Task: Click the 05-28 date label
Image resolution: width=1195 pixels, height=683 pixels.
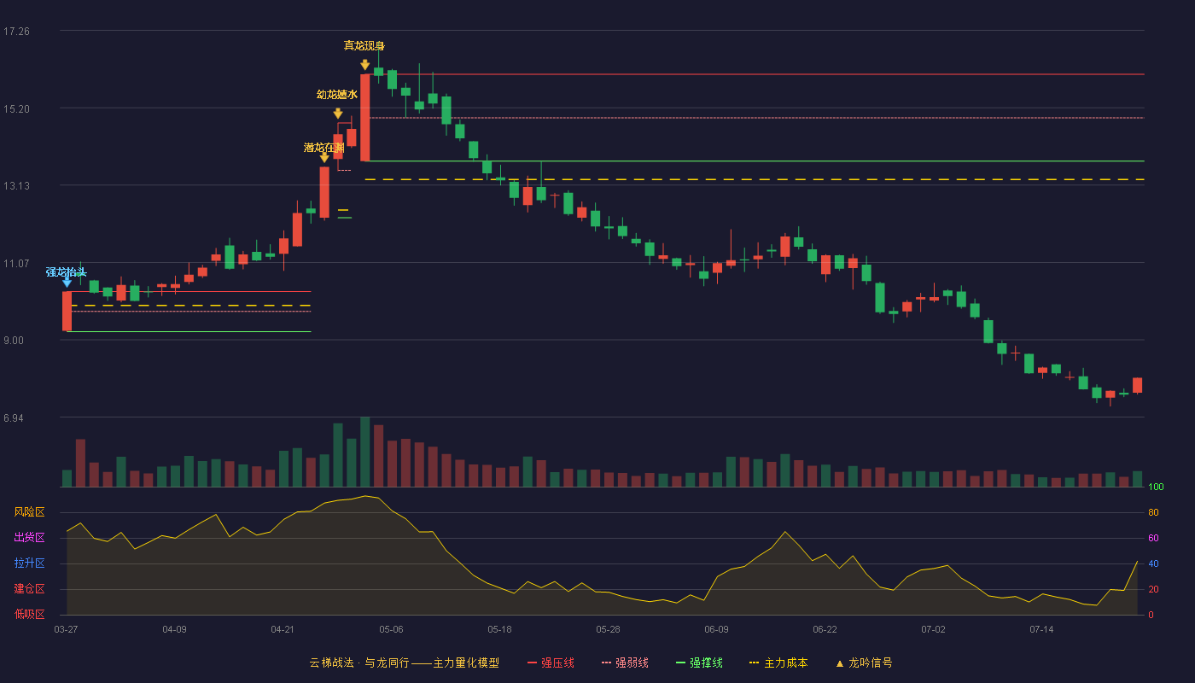Action: tap(608, 629)
